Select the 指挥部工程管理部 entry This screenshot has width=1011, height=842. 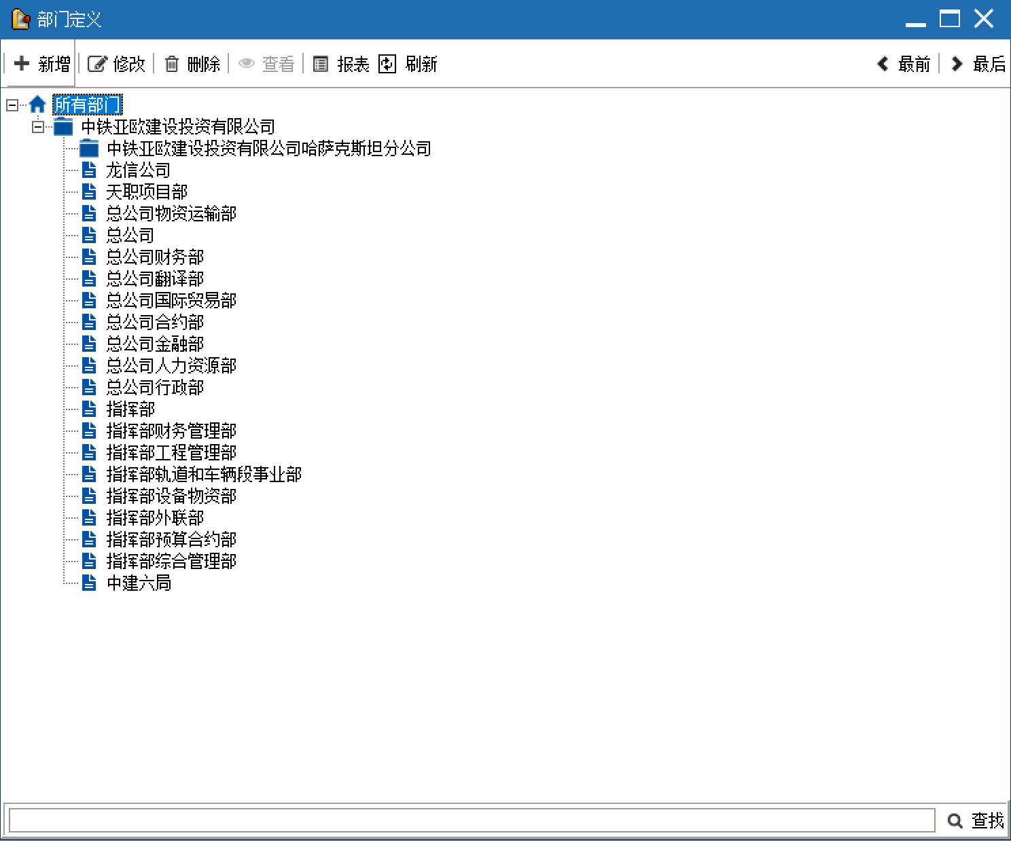171,452
